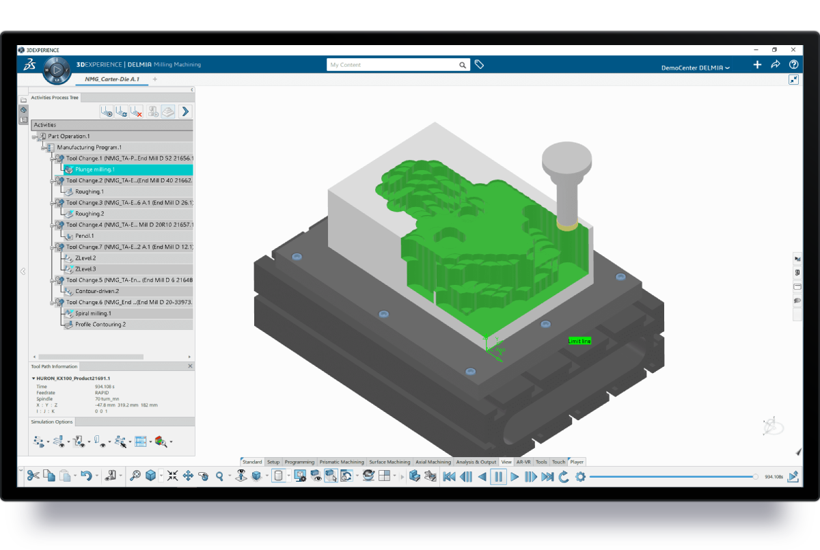Click the normal view contracting-arrows icon
This screenshot has width=820, height=550.
pyautogui.click(x=172, y=476)
